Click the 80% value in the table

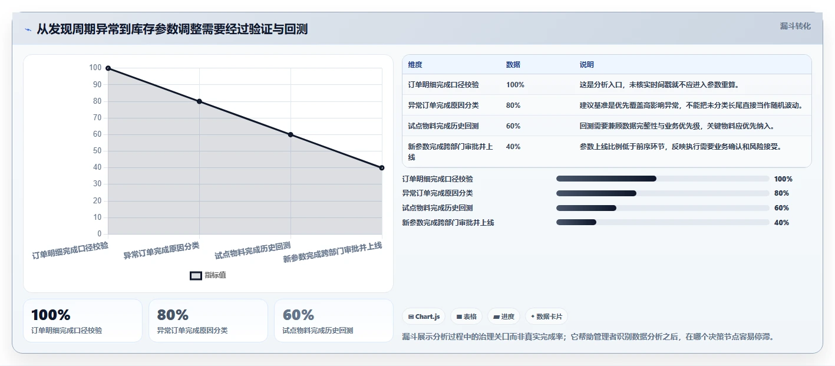513,105
